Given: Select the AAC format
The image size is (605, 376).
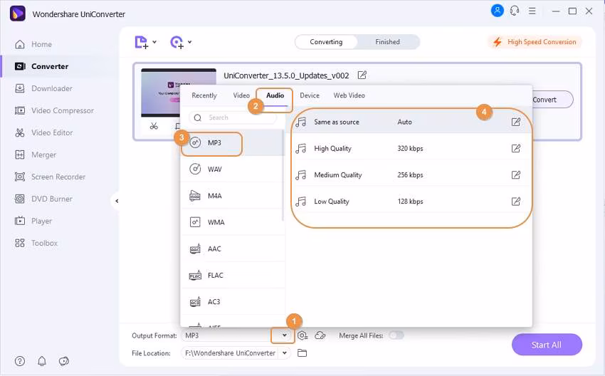Looking at the screenshot, I should point(233,249).
